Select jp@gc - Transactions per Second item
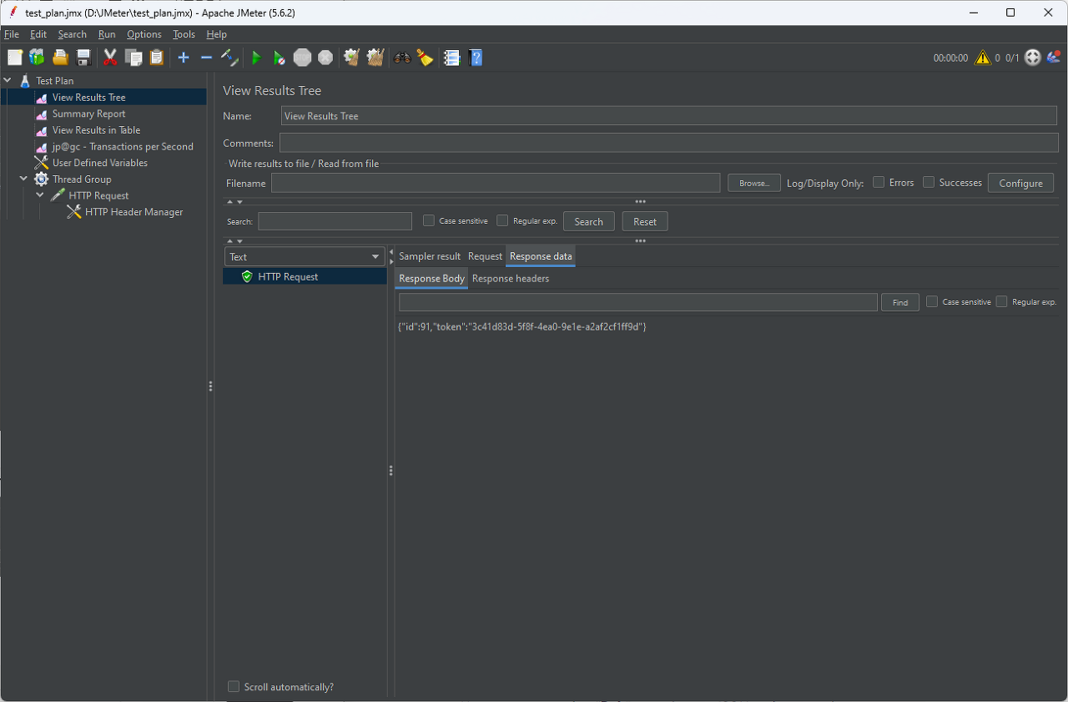Screen dimensions: 1068x702 coord(123,146)
